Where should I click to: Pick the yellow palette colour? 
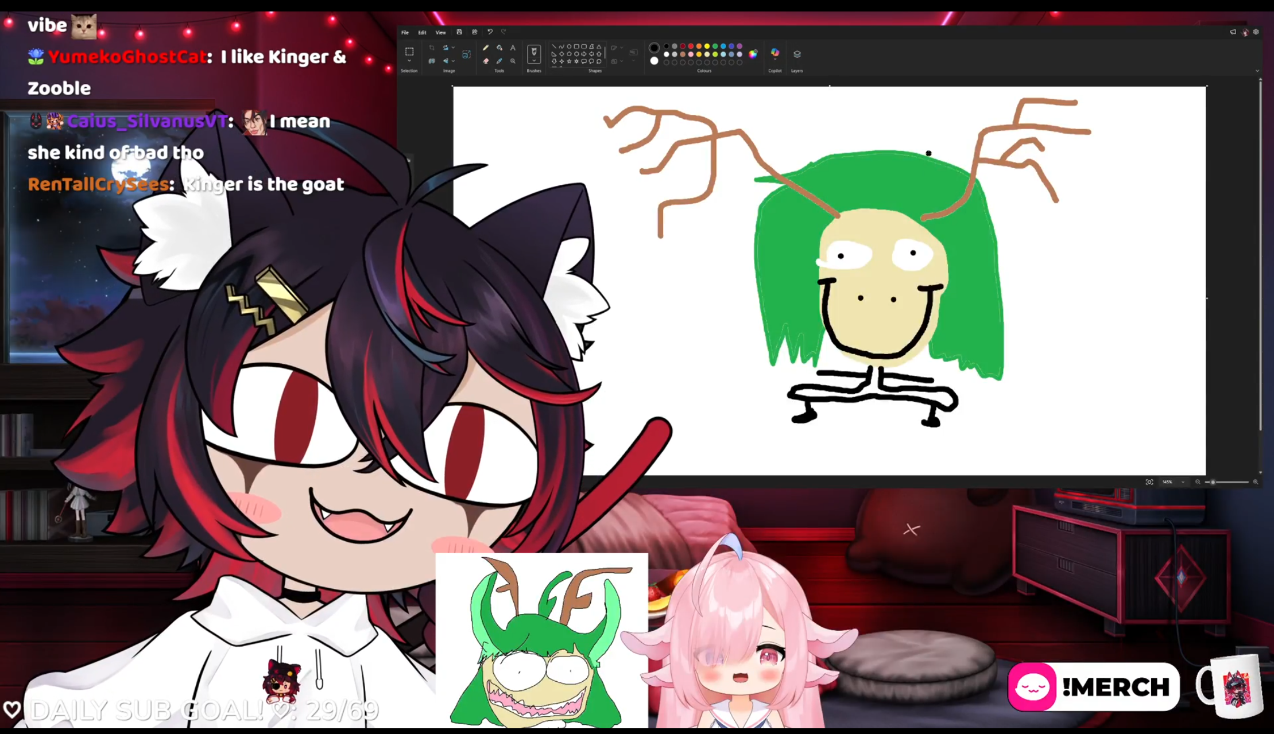point(707,46)
